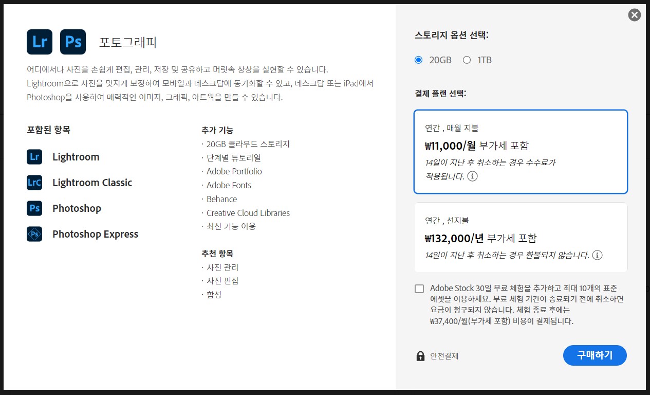Click the 구매하기 purchase button
650x395 pixels.
coord(595,355)
